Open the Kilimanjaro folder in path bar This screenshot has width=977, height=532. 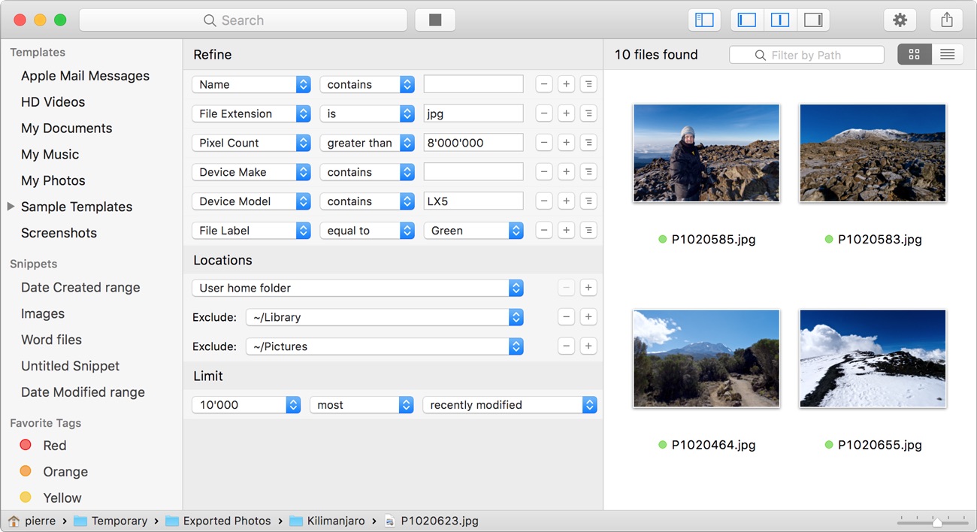tap(327, 521)
